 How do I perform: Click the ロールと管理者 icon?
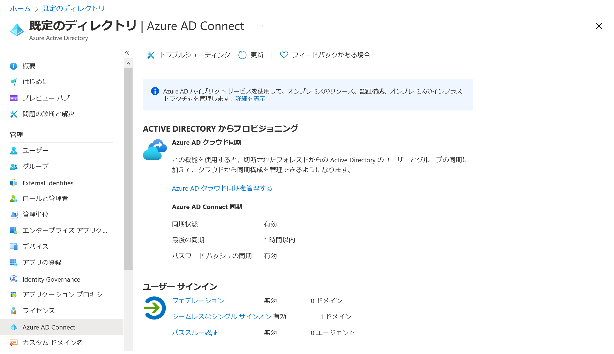[13, 198]
